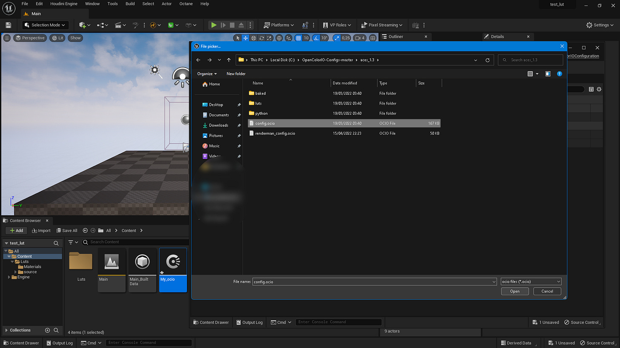Refresh the file picker folder view
Viewport: 620px width, 348px height.
[x=488, y=60]
